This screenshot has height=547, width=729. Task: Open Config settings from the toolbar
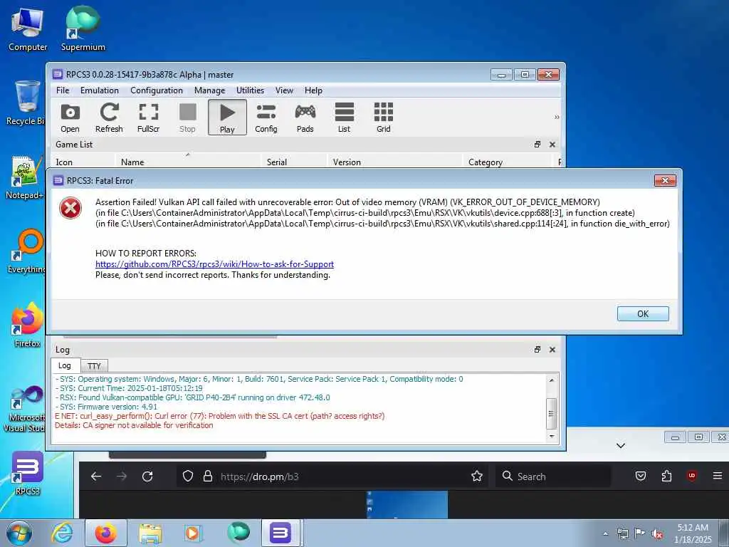266,118
